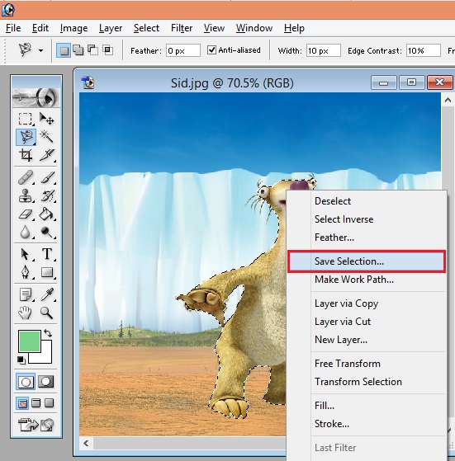Viewport: 455px width, 461px height.
Task: Open the File menu
Action: point(13,28)
